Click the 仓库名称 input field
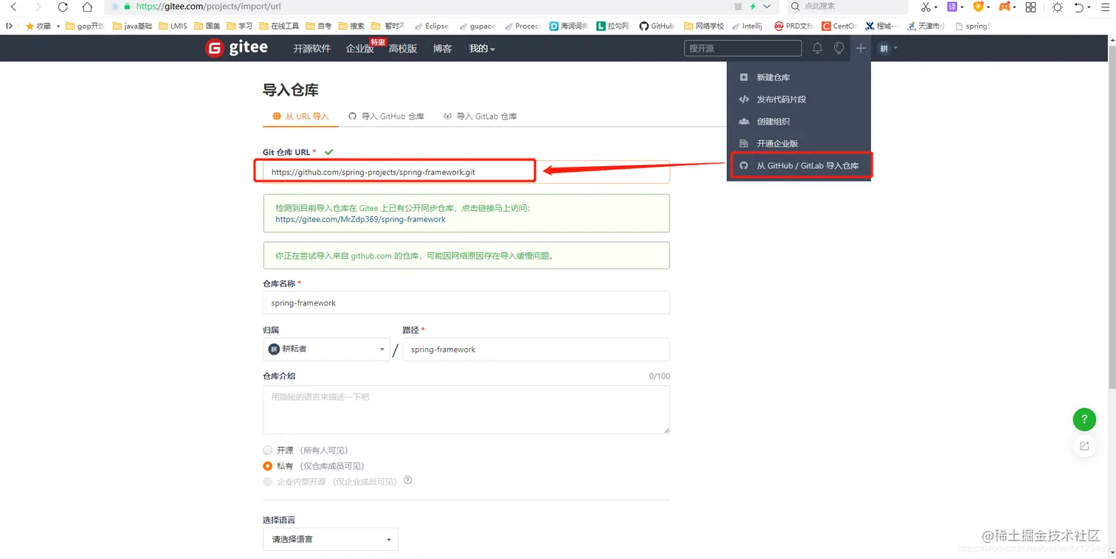This screenshot has width=1116, height=559. [x=466, y=303]
